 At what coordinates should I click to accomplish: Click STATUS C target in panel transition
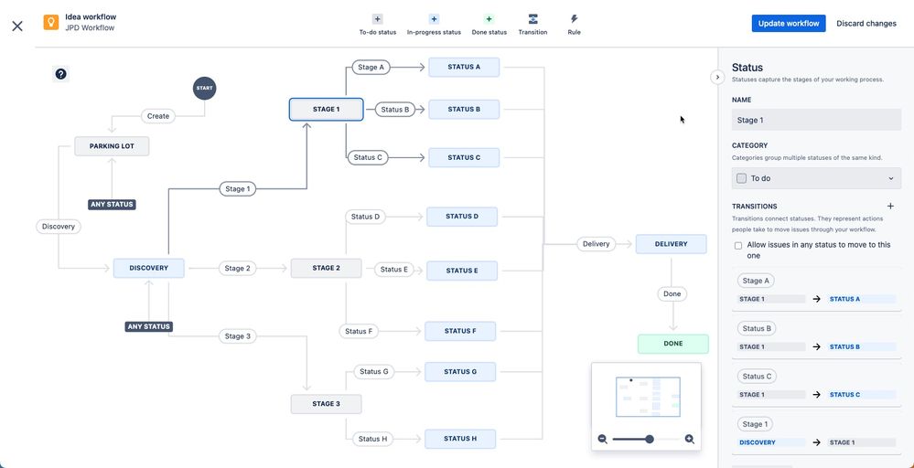pos(862,394)
